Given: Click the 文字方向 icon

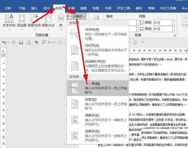Looking at the screenshot, I should point(9,18).
